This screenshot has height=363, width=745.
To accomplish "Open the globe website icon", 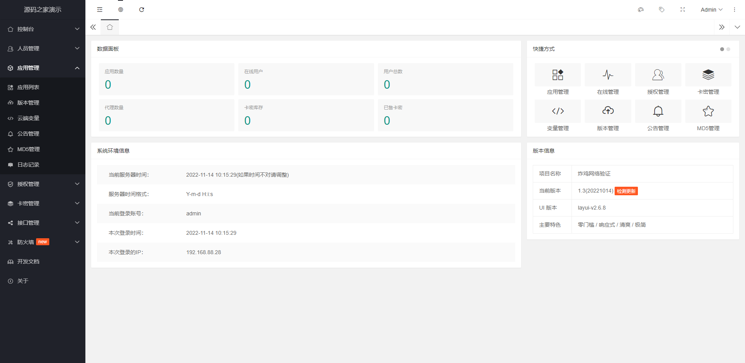I will click(121, 10).
